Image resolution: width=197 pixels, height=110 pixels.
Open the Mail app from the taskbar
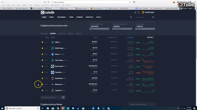53,108
